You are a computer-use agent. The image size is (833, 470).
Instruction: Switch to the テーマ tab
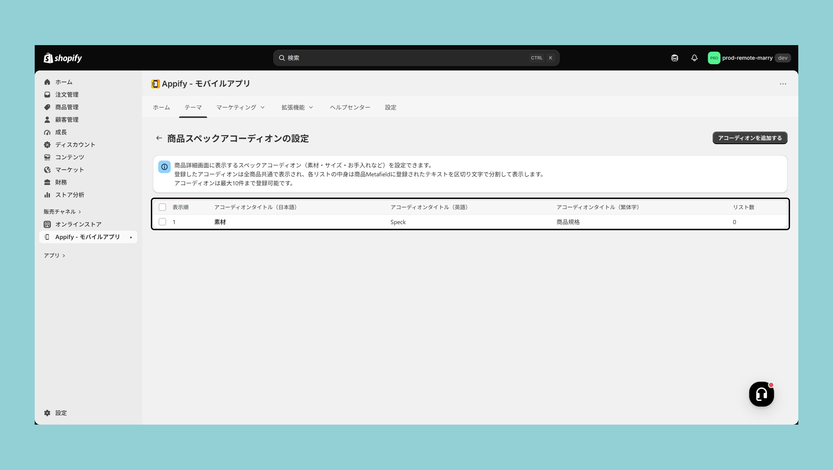click(193, 107)
